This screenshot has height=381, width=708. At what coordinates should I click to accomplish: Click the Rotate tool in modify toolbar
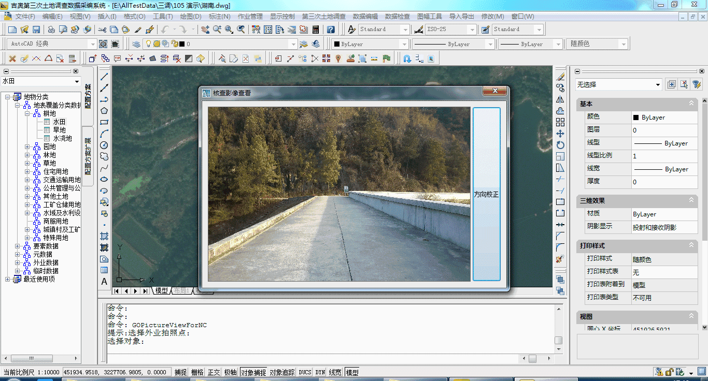coord(560,145)
